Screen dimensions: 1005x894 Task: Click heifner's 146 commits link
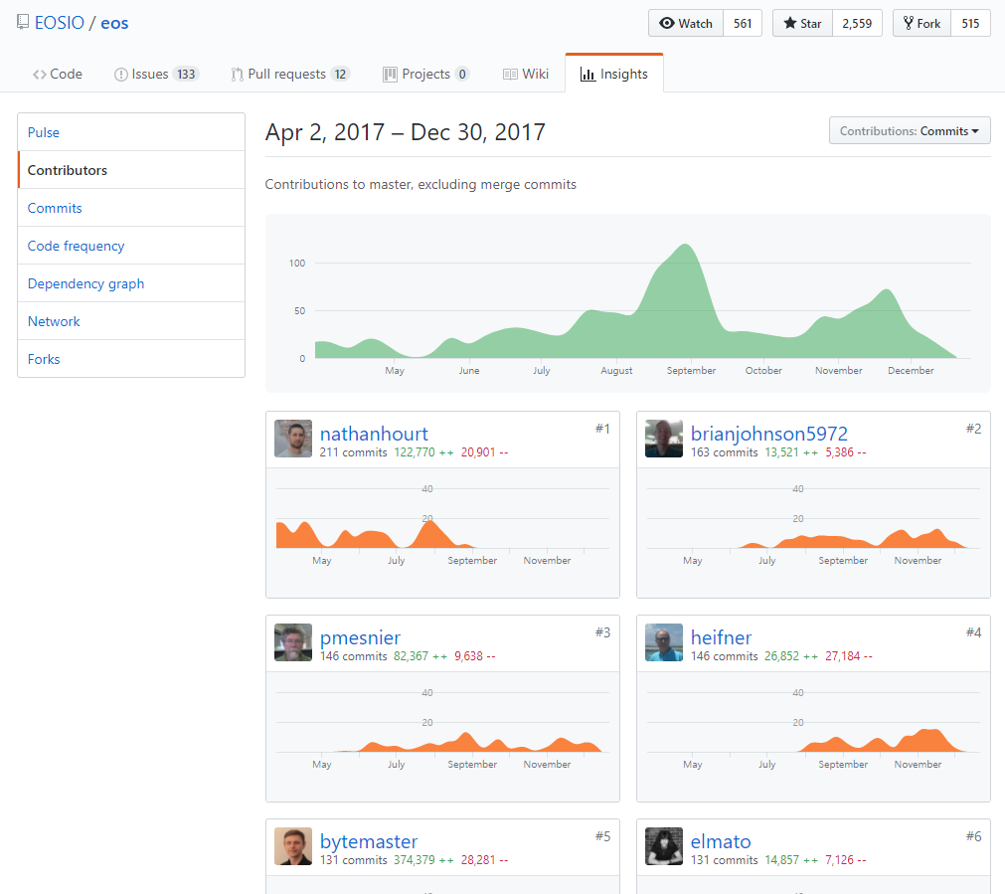click(x=725, y=656)
